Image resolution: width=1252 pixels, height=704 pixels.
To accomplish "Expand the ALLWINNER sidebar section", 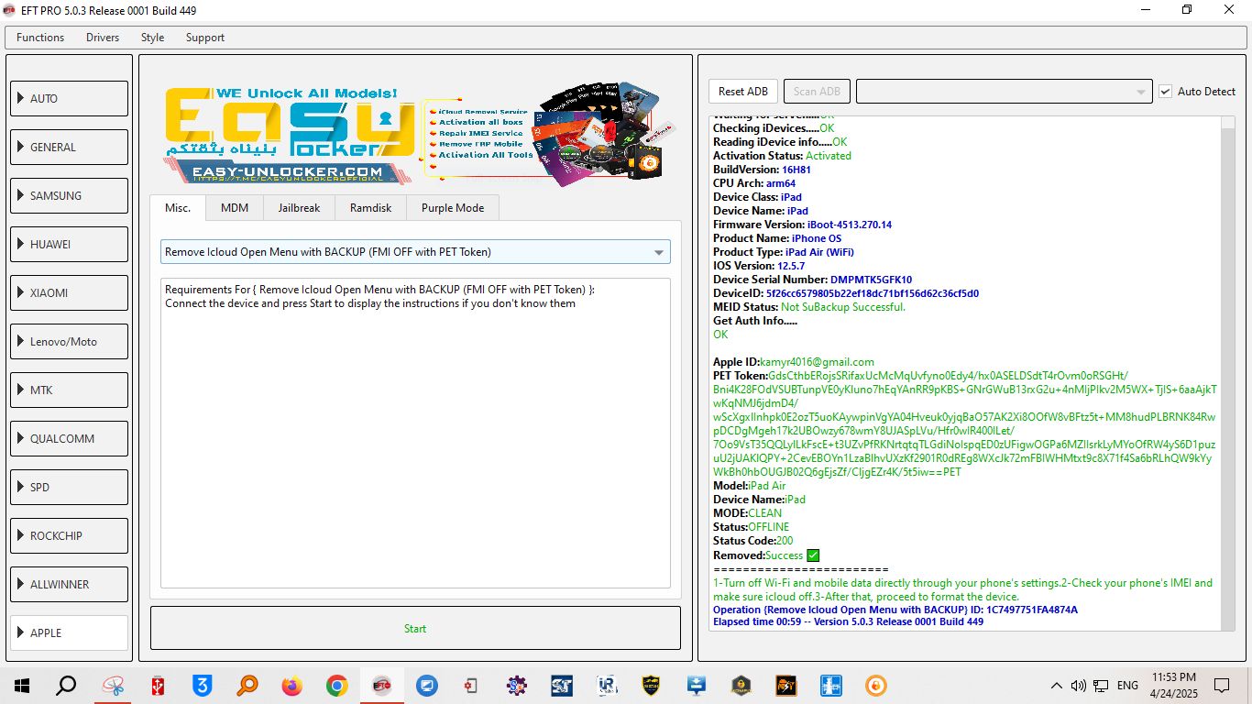I will click(x=69, y=584).
